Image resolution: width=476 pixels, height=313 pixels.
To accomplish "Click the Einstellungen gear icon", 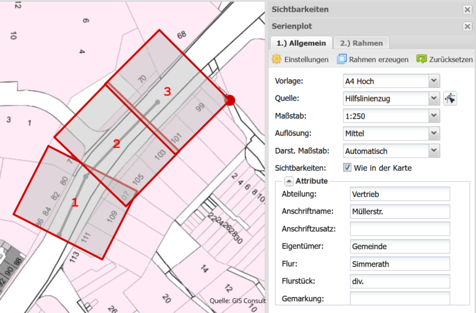I will click(x=276, y=60).
